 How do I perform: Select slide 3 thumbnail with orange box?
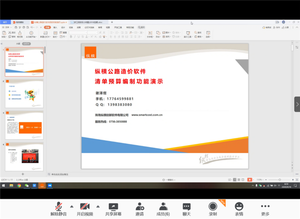(24, 125)
